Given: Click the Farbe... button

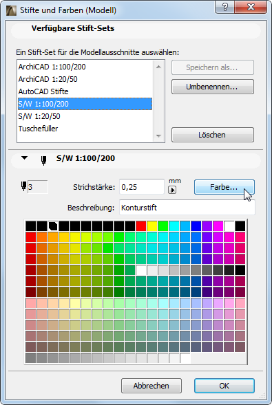Looking at the screenshot, I should 224,187.
